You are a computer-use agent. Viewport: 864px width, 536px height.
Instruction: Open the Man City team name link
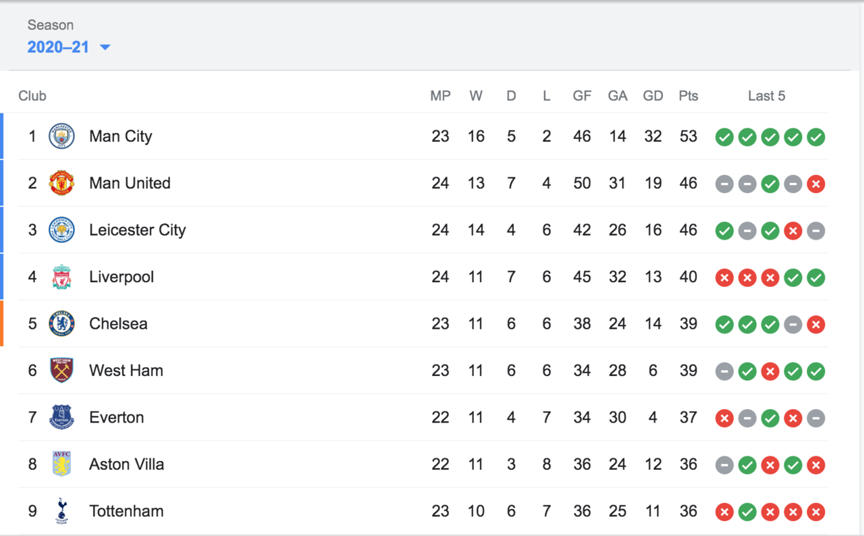tap(120, 136)
